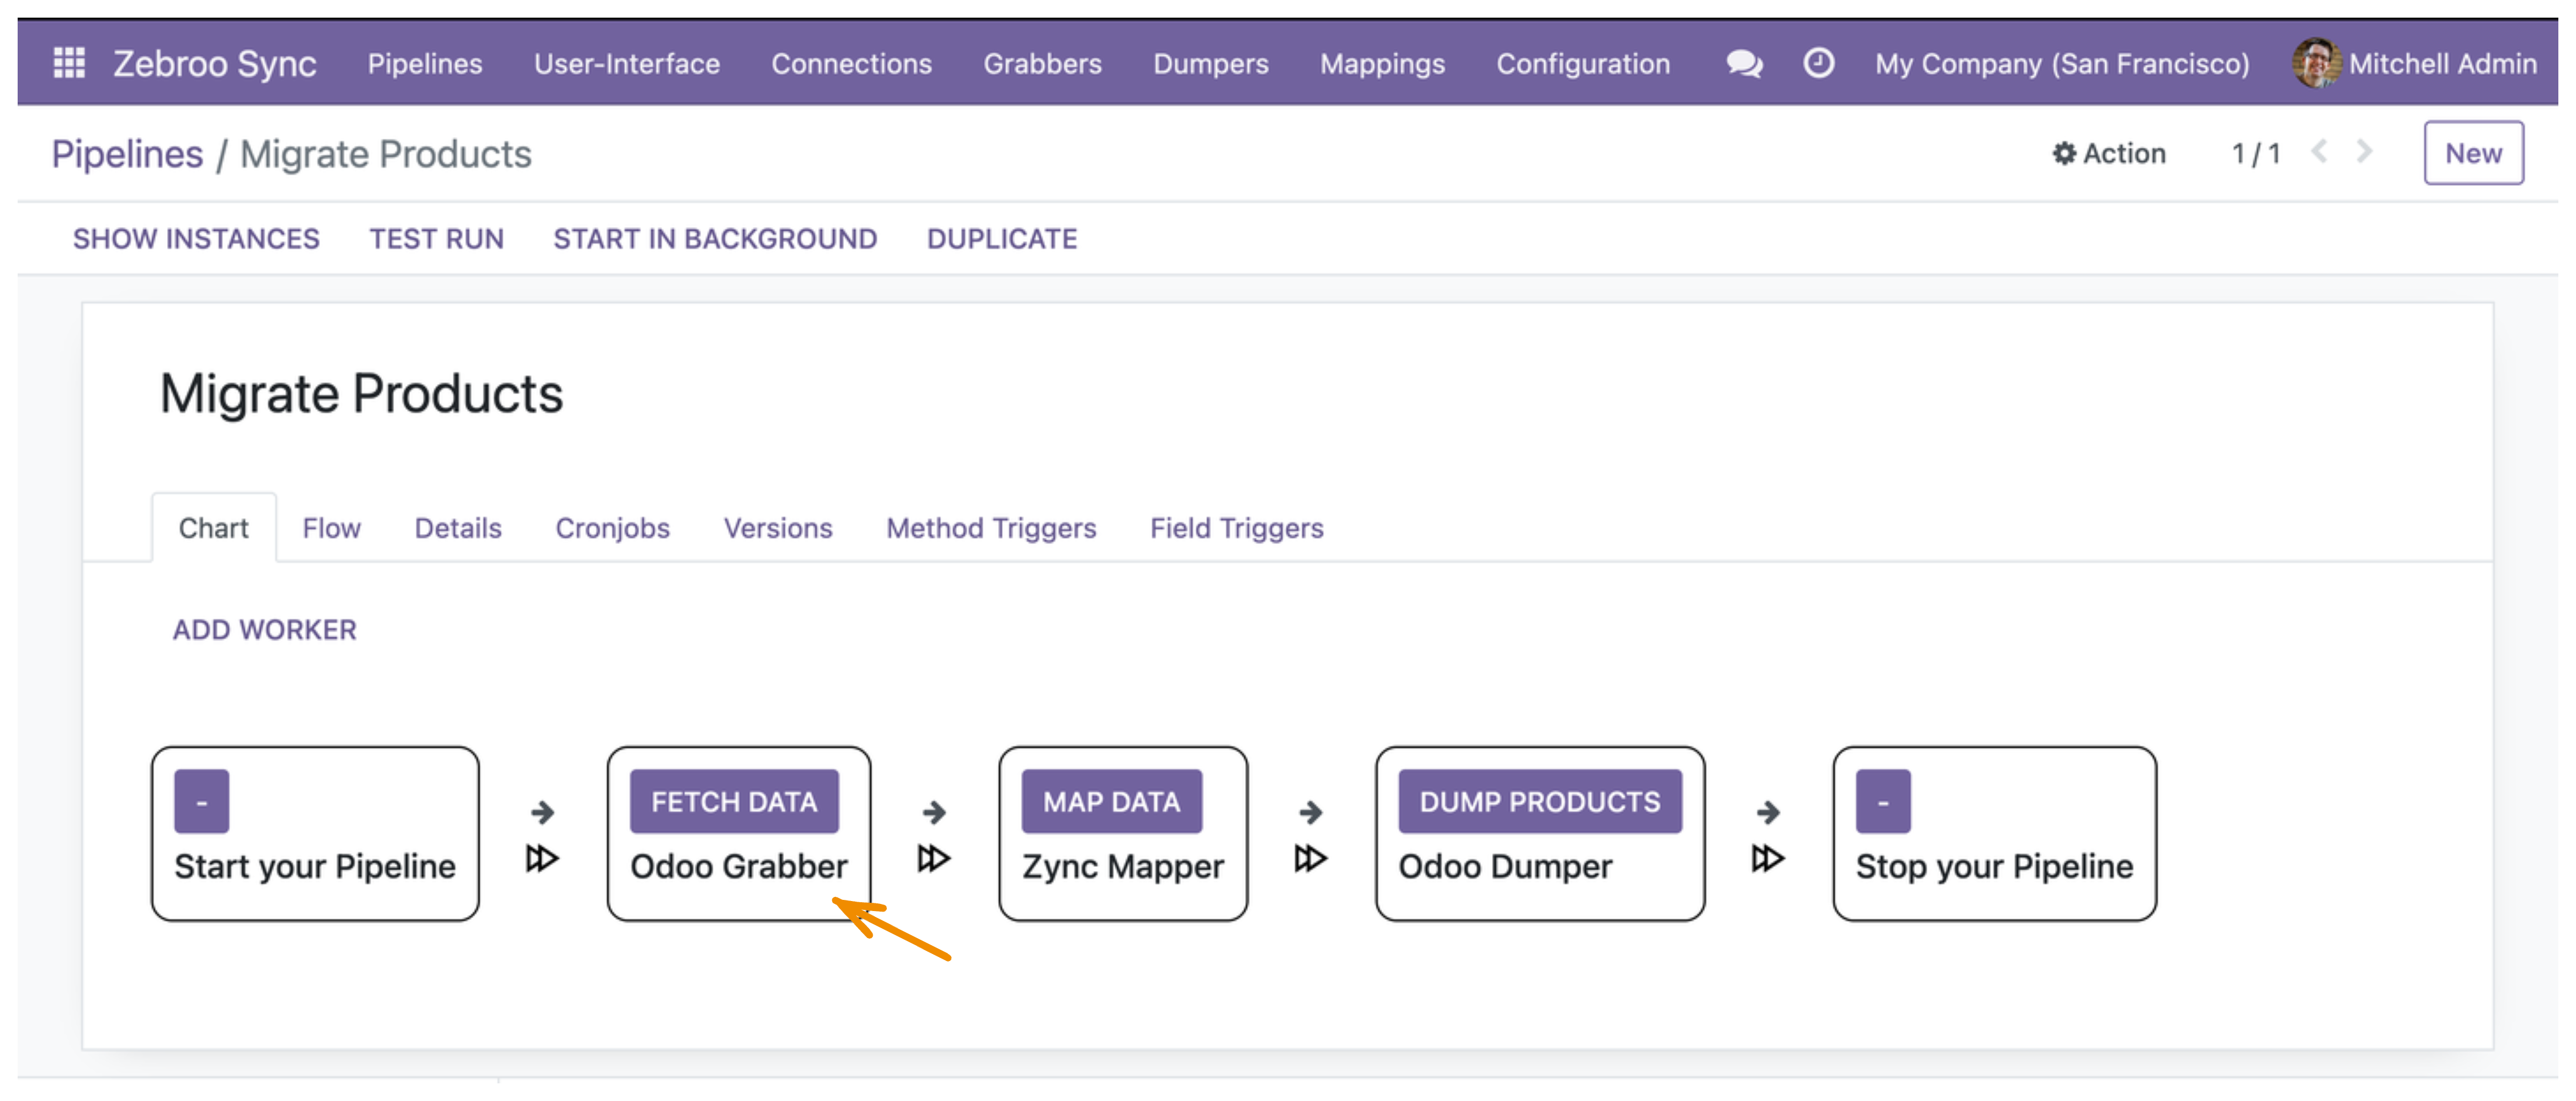This screenshot has height=1101, width=2576.
Task: Open the Pipelines menu
Action: (x=425, y=63)
